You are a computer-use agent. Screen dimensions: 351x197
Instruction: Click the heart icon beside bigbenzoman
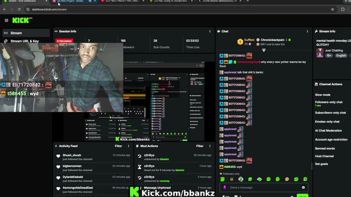[58, 167]
